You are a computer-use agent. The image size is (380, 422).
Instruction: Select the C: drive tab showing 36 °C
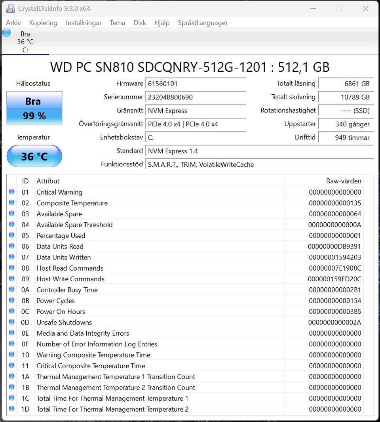25,42
